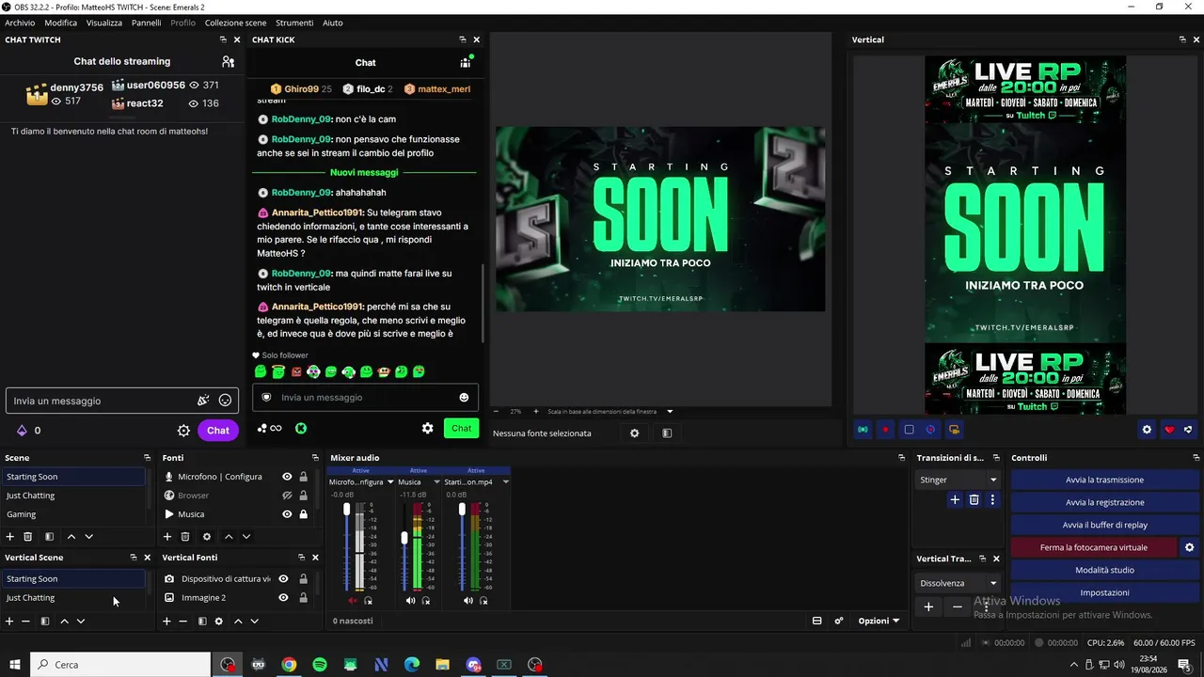This screenshot has width=1204, height=677.
Task: Open scene filters in the Scene panel
Action: click(49, 537)
